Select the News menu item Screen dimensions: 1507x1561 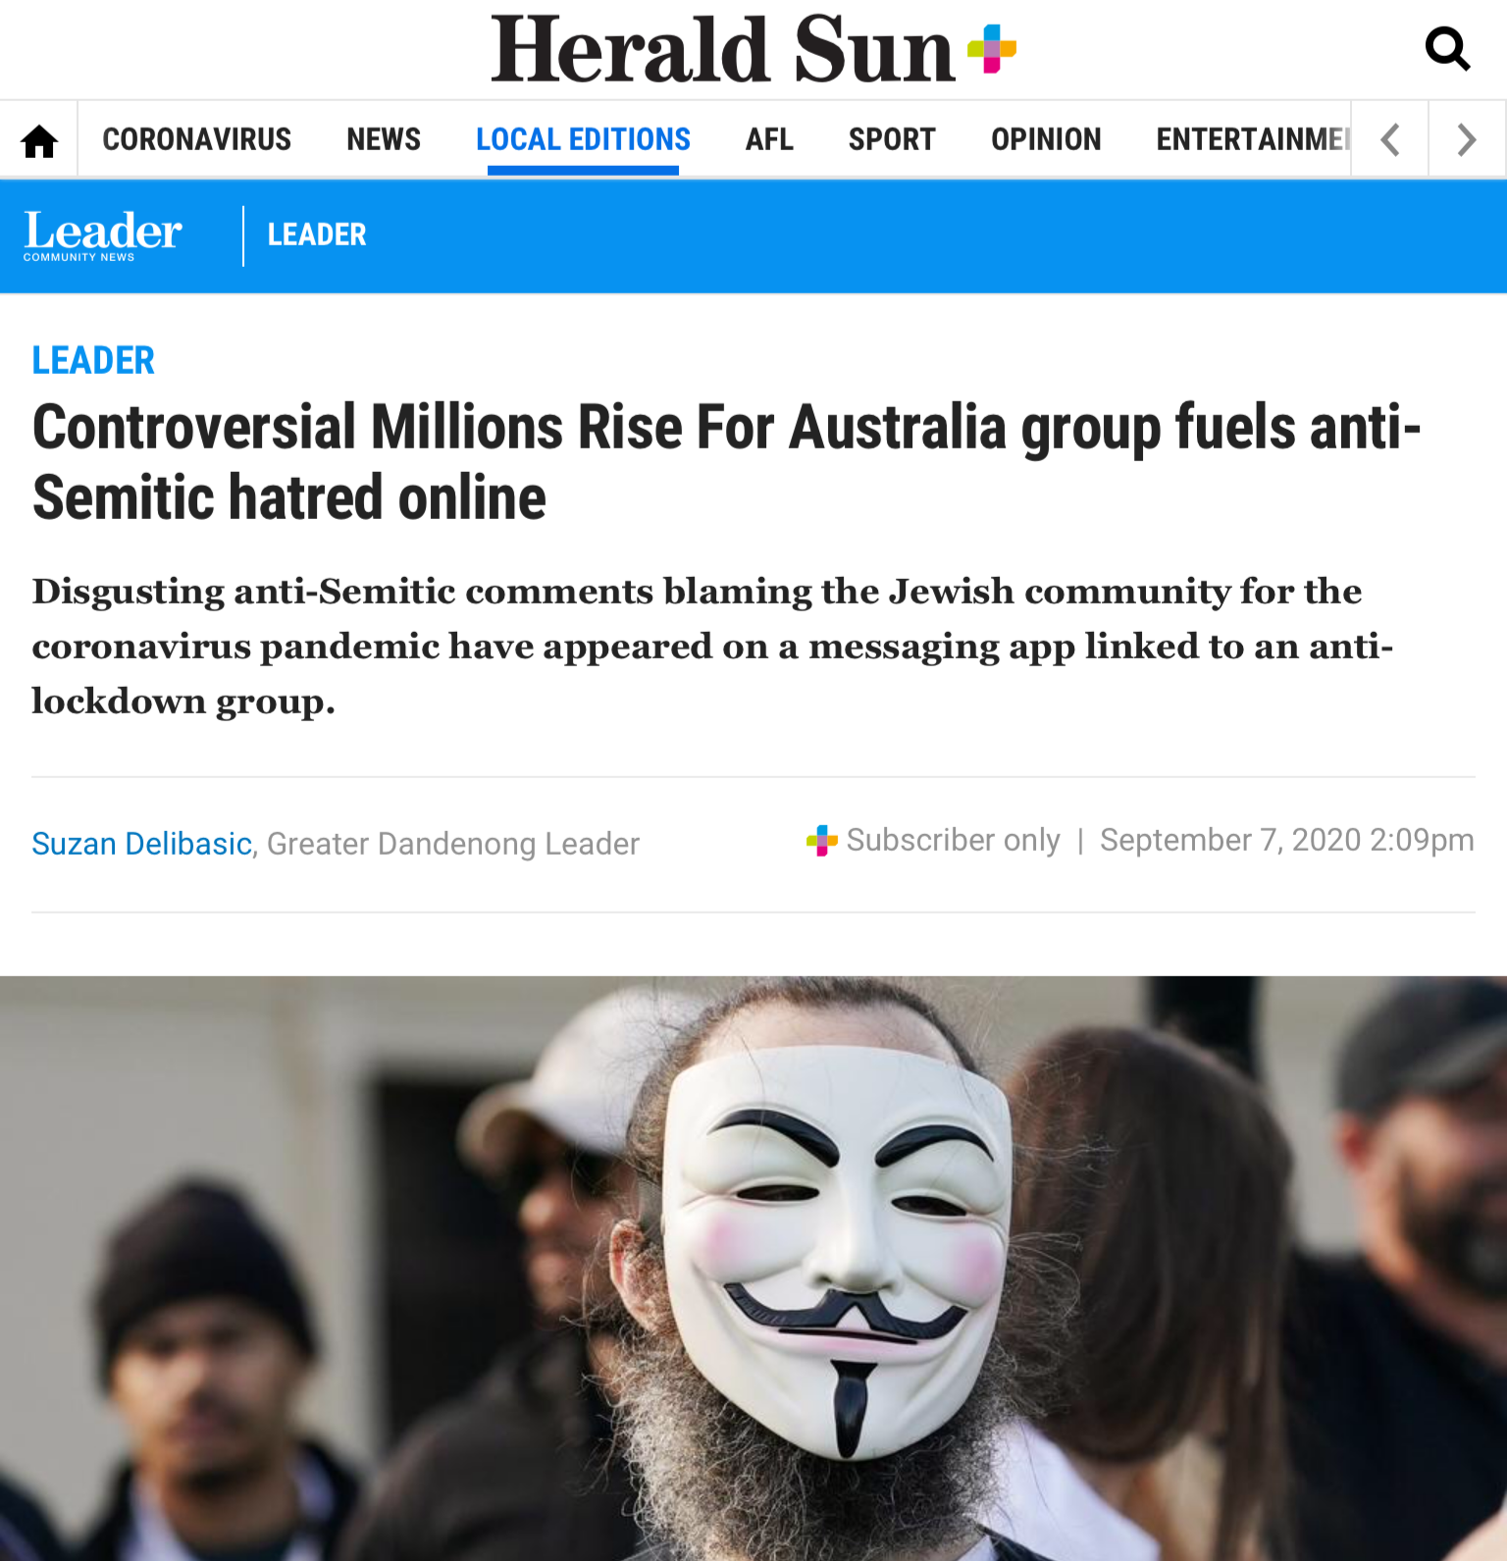click(x=384, y=139)
